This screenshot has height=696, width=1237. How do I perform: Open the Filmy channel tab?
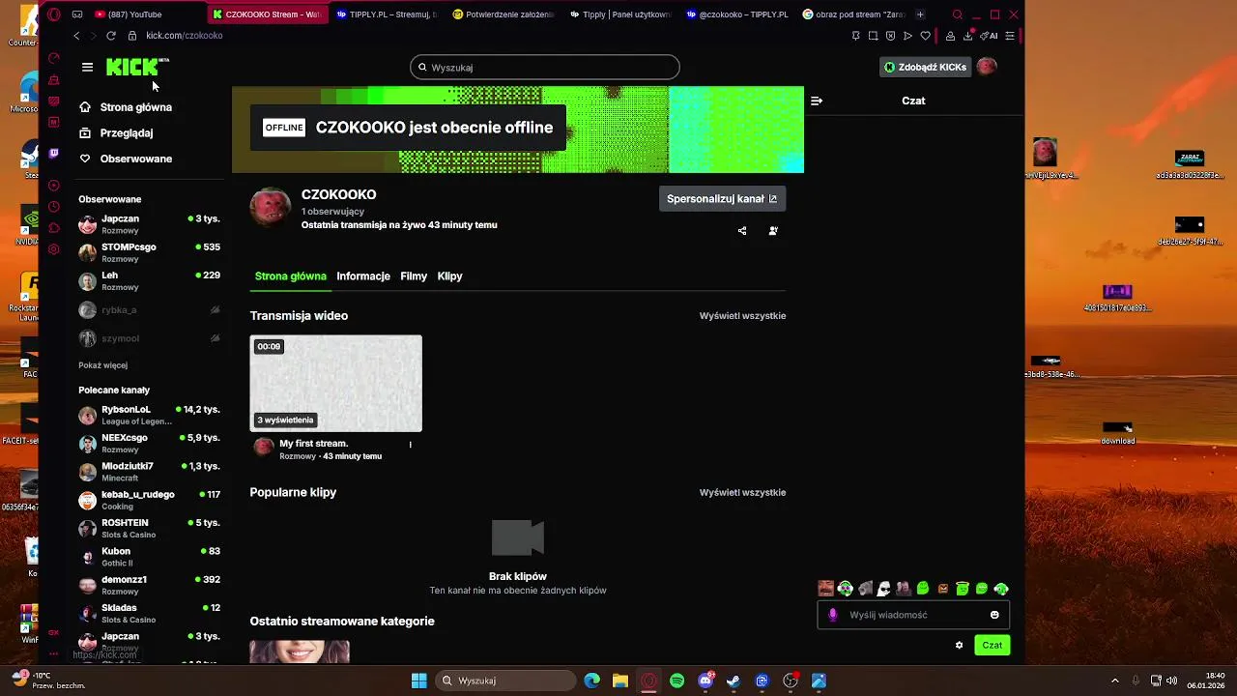414,276
